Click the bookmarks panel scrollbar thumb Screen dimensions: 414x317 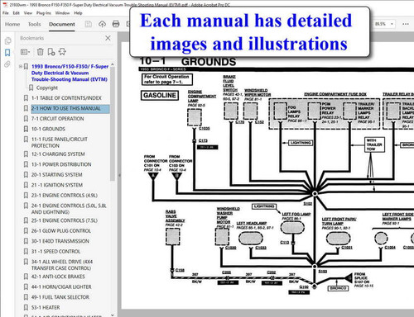coord(113,125)
